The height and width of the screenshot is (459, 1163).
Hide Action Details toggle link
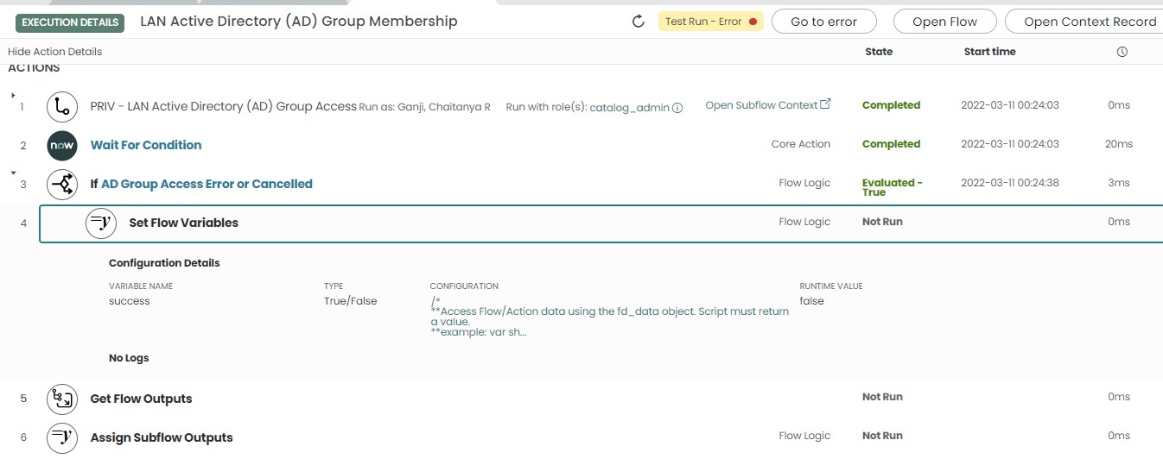coord(54,52)
